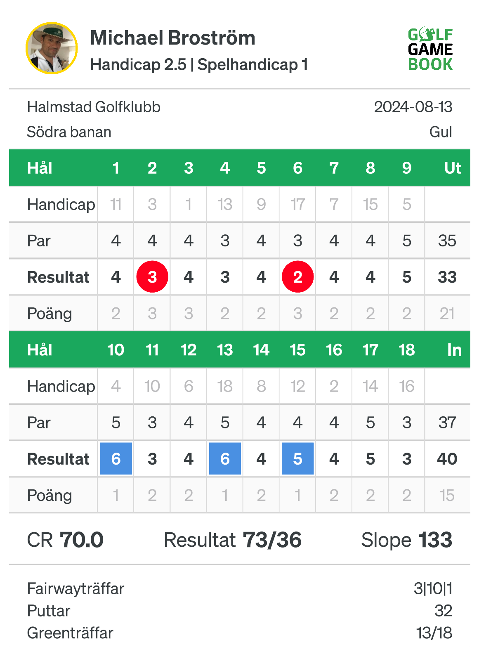Select the Södra banan course label
This screenshot has width=479, height=666.
tap(69, 132)
